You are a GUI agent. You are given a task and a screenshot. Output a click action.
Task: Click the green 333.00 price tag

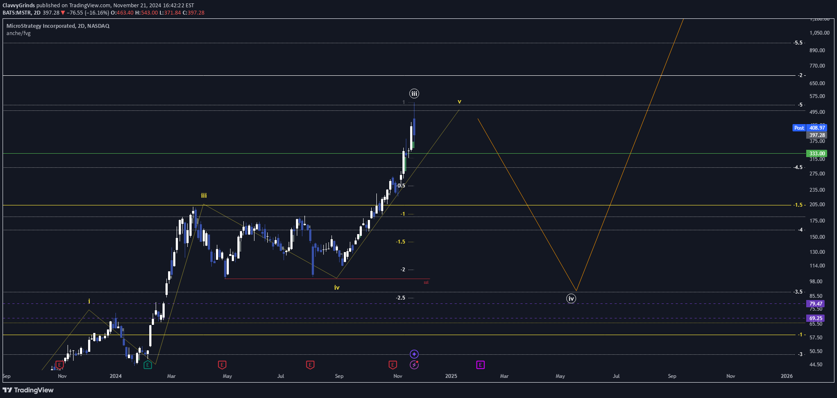click(x=816, y=154)
